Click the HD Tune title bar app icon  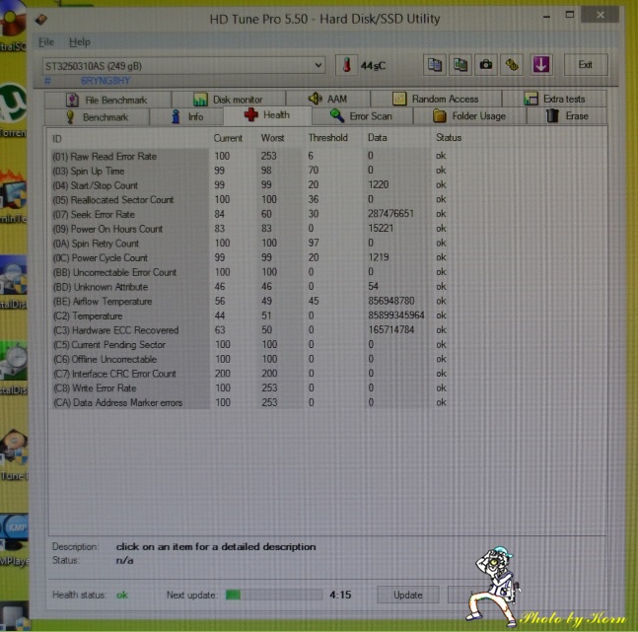point(41,19)
